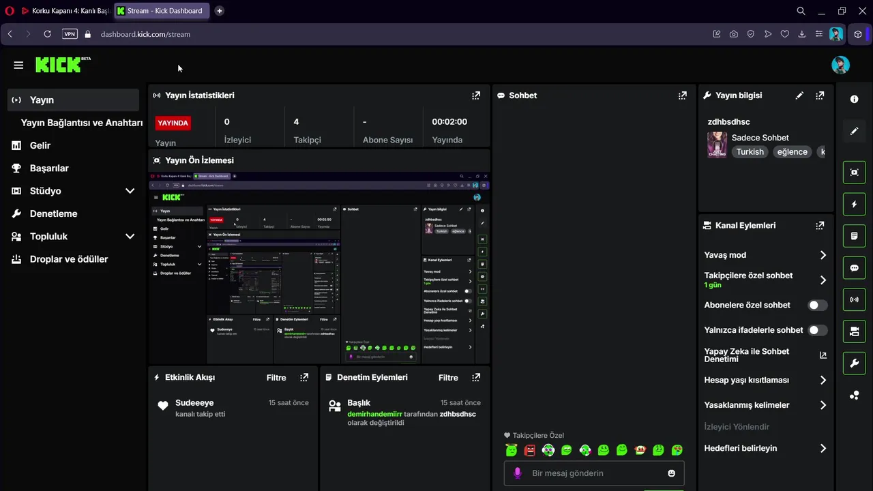Expand the Topluluk menu chevron
The image size is (873, 491).
click(130, 237)
